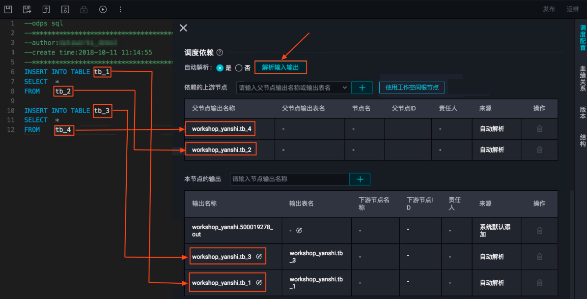The width and height of the screenshot is (587, 299).
Task: Add upstream node with the plus button
Action: tap(362, 88)
